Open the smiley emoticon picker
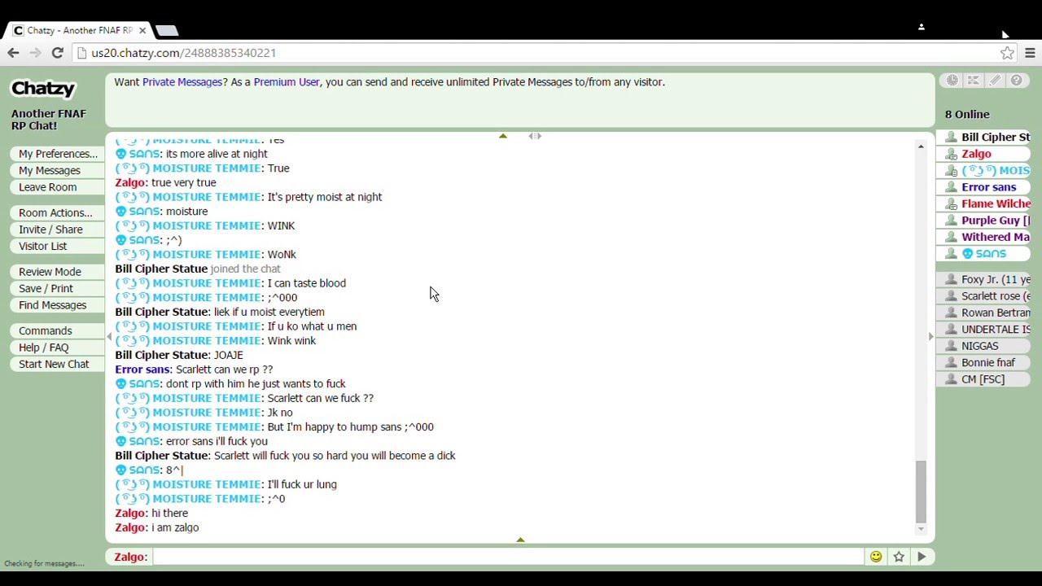 point(876,557)
